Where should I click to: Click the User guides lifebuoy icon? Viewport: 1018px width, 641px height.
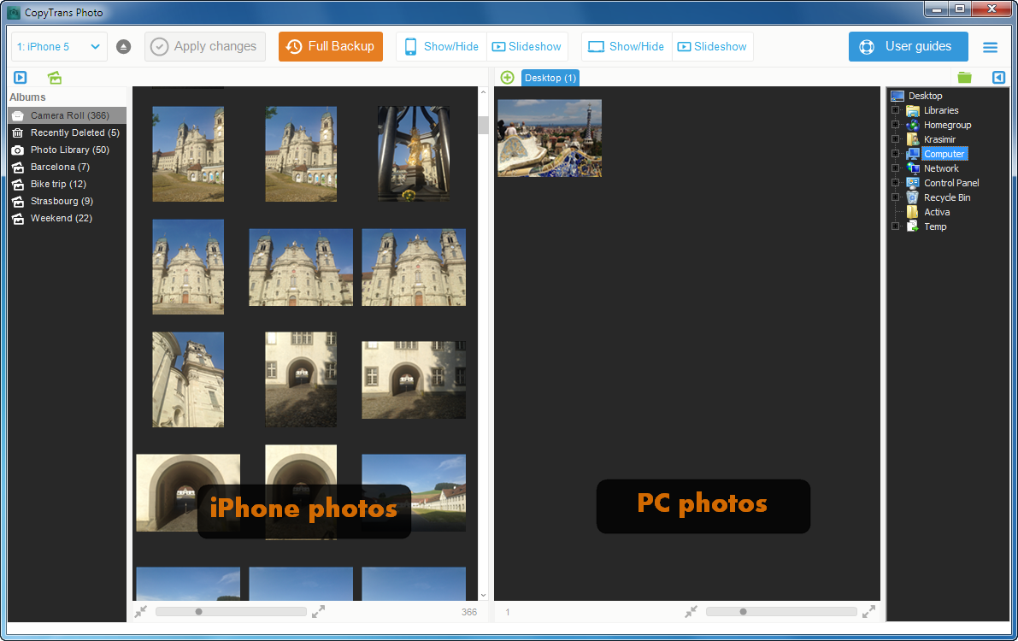[867, 47]
